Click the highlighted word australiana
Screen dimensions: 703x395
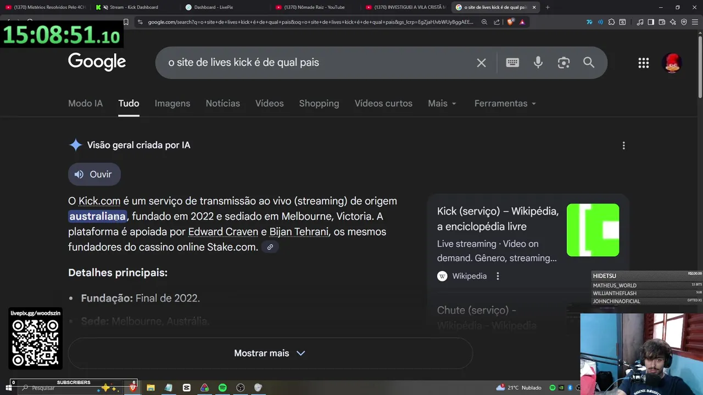[98, 216]
